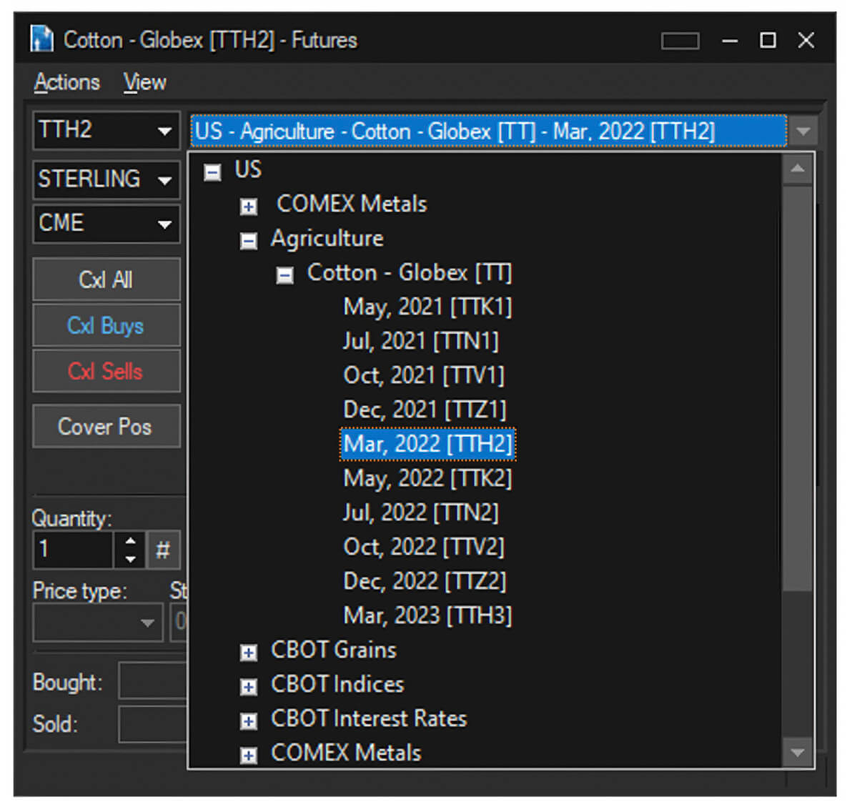
Task: Click the CBOT Grains label
Action: coord(335,650)
